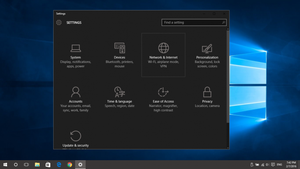Click the Find a setting search box
The height and width of the screenshot is (169, 300).
coord(191,23)
